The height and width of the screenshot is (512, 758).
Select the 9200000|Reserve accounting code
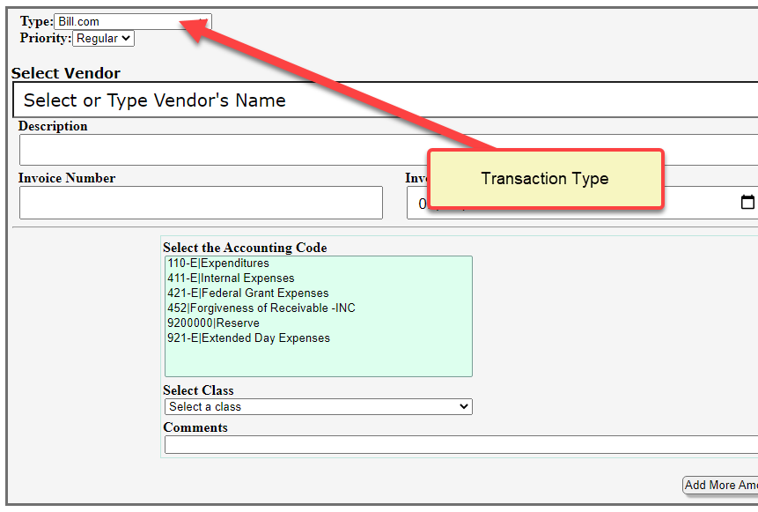213,323
